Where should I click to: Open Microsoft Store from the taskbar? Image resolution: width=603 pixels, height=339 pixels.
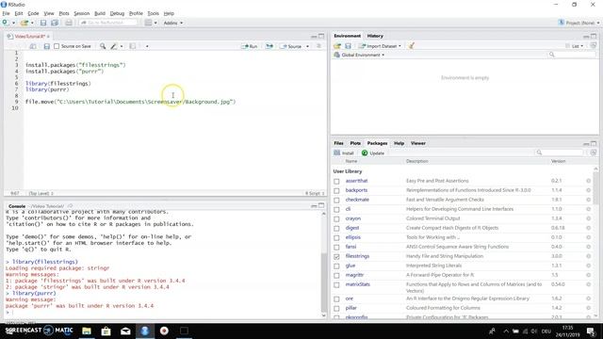click(x=106, y=331)
